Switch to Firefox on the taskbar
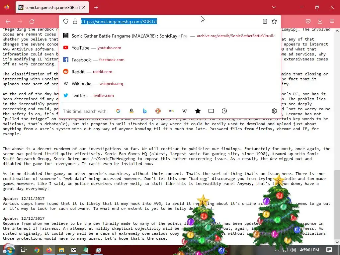Image resolution: width=340 pixels, height=255 pixels. click(x=49, y=250)
